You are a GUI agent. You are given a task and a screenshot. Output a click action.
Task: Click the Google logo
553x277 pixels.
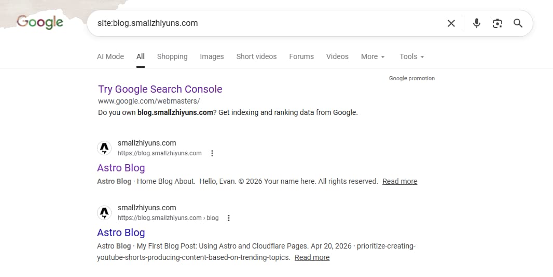point(40,22)
